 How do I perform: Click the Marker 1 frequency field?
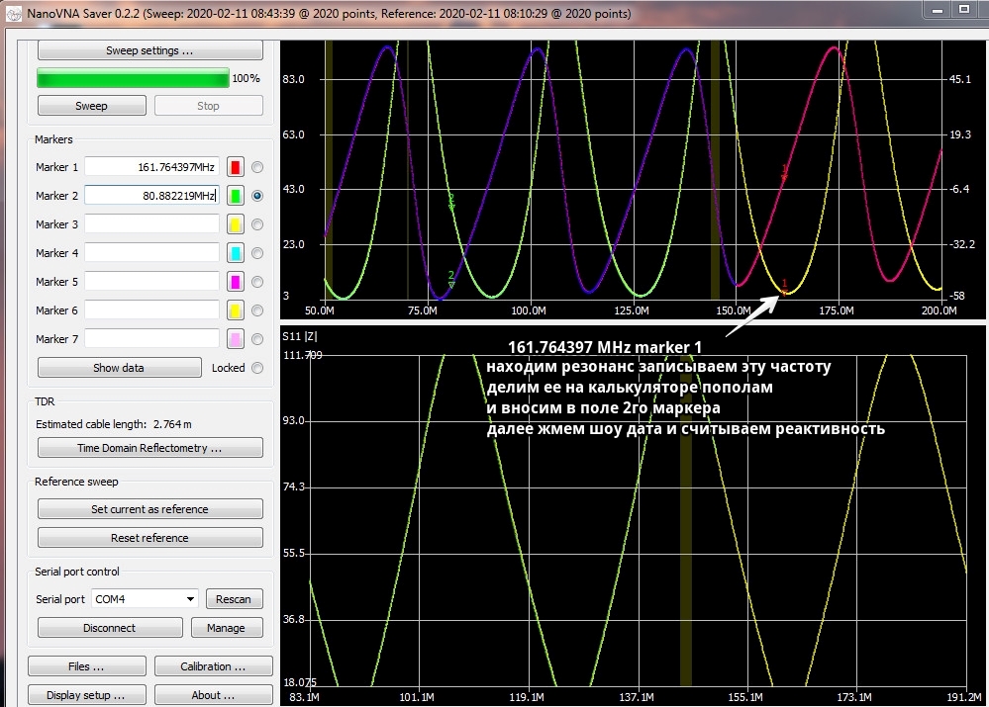pyautogui.click(x=152, y=167)
